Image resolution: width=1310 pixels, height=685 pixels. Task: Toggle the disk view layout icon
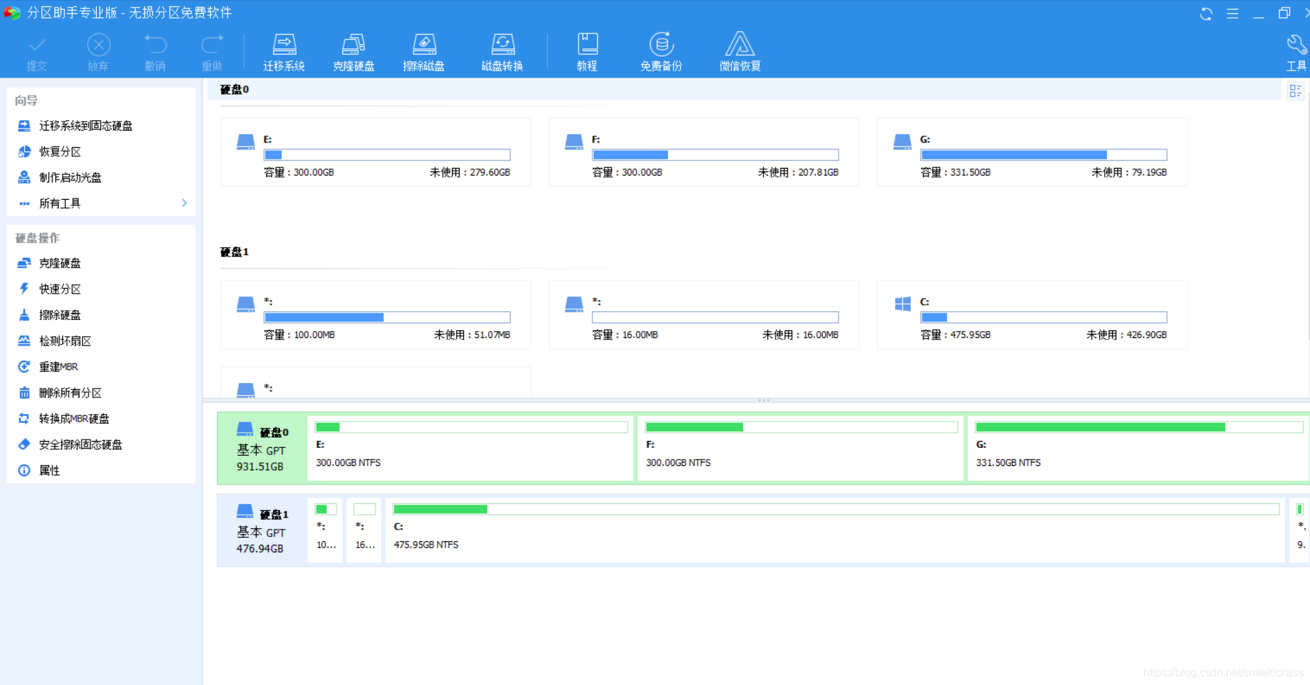point(1295,91)
